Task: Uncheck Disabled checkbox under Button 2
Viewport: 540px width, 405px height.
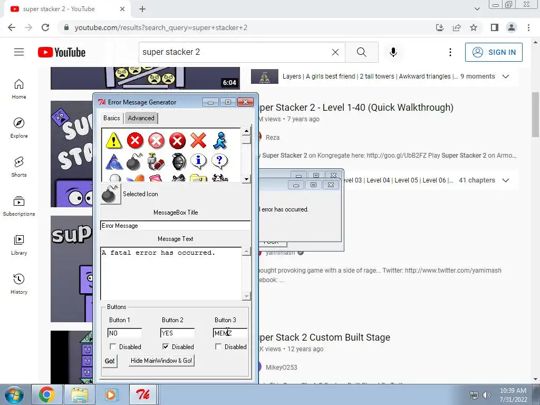Action: [x=165, y=346]
